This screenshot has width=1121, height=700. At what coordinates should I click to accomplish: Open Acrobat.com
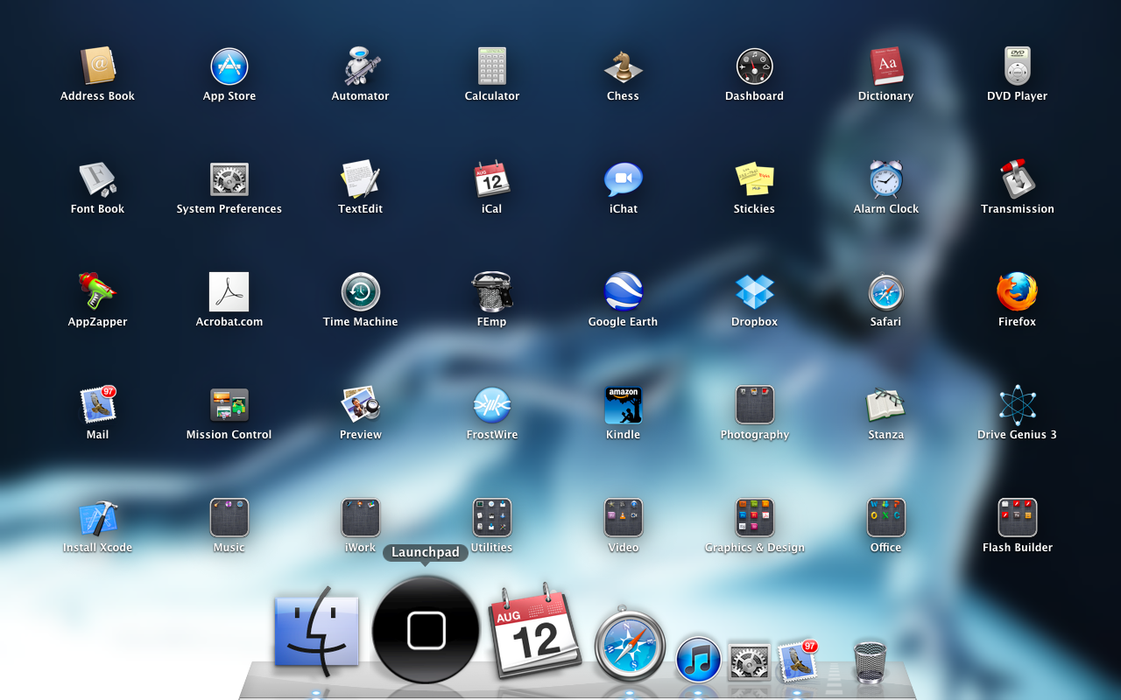[229, 292]
